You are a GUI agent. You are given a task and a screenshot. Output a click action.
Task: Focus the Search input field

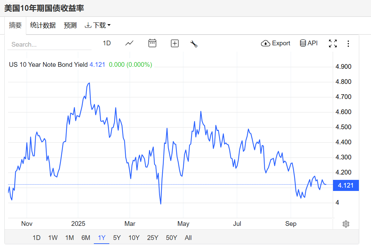tap(49, 44)
